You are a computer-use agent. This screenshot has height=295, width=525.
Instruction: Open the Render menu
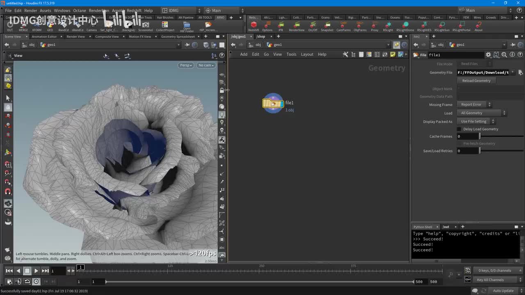[31, 10]
